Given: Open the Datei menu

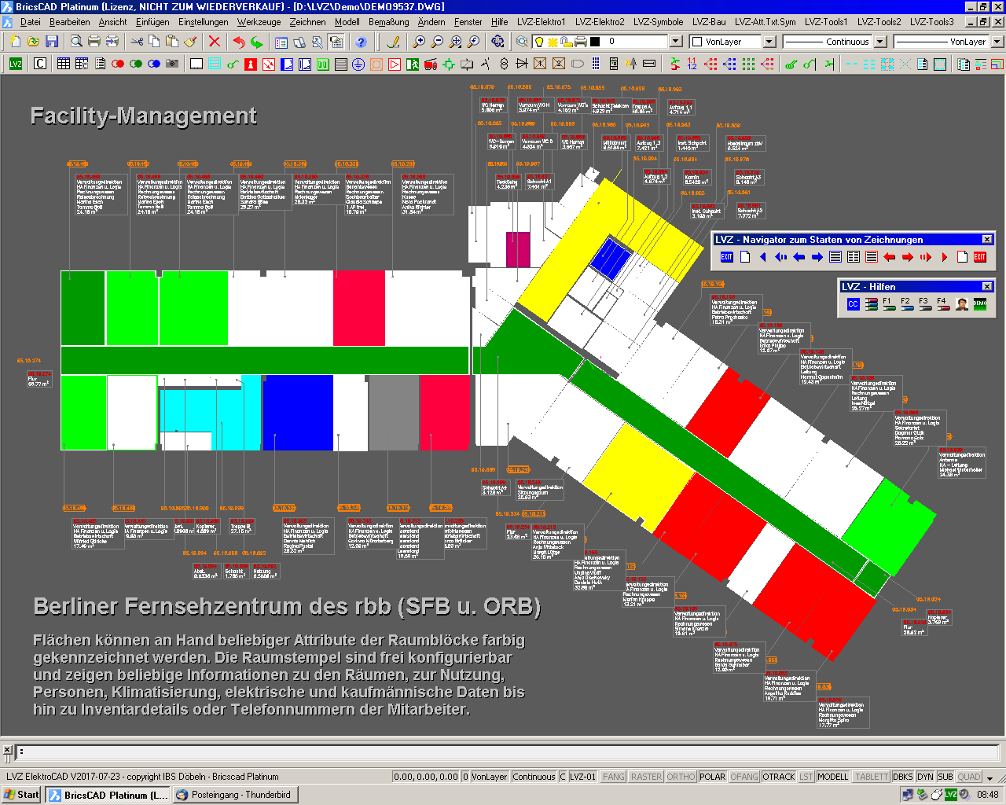Looking at the screenshot, I should [30, 22].
